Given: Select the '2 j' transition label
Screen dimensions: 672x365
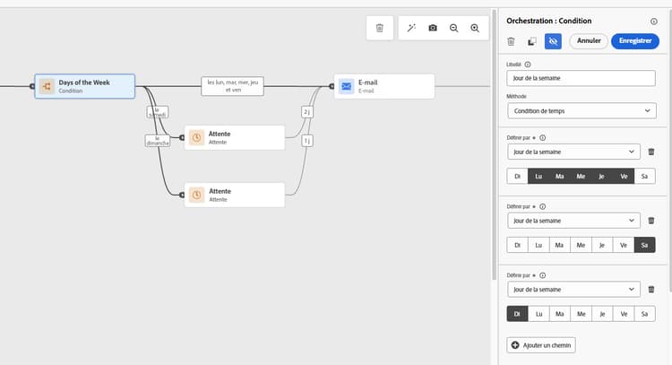Looking at the screenshot, I should click(x=306, y=112).
